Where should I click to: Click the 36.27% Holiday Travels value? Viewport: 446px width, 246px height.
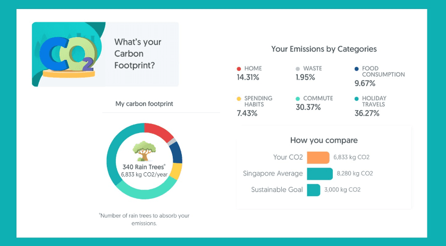coord(367,114)
